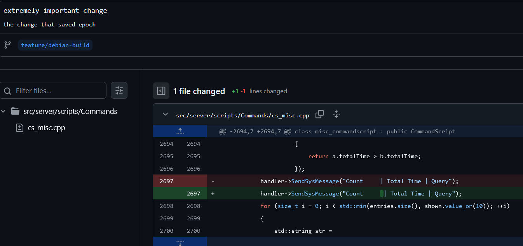
Task: Click the modified file icon beside cs_misc.cpp
Action: tap(20, 127)
